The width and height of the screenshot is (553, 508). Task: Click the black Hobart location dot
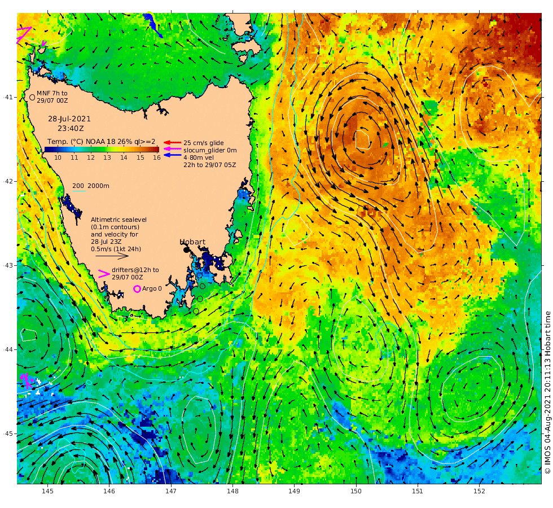pyautogui.click(x=186, y=250)
